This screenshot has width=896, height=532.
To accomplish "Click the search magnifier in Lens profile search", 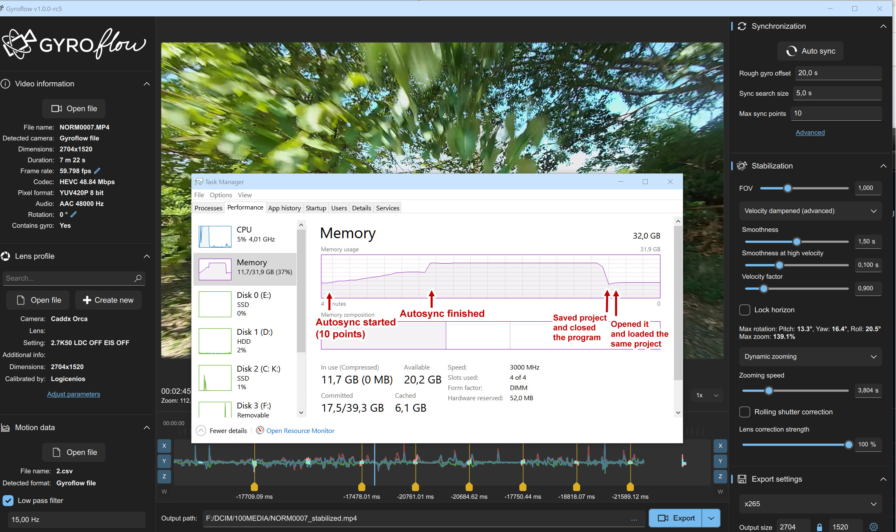I will point(139,278).
